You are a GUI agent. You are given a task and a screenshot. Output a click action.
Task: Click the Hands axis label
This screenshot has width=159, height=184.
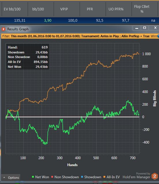coord(72,165)
